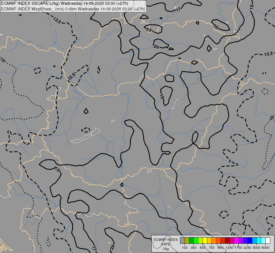The width and height of the screenshot is (275, 253).
Task: Pick the pure blue legend swatch
Action: [250, 240]
